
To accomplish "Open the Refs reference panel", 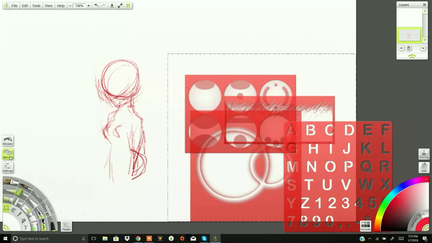I will coord(424,167).
